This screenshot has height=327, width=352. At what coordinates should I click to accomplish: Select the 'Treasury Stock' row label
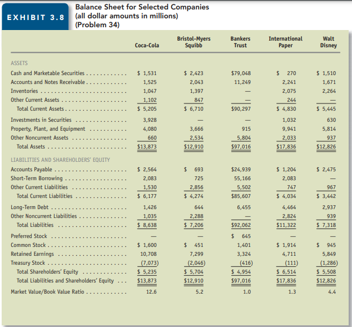28,263
